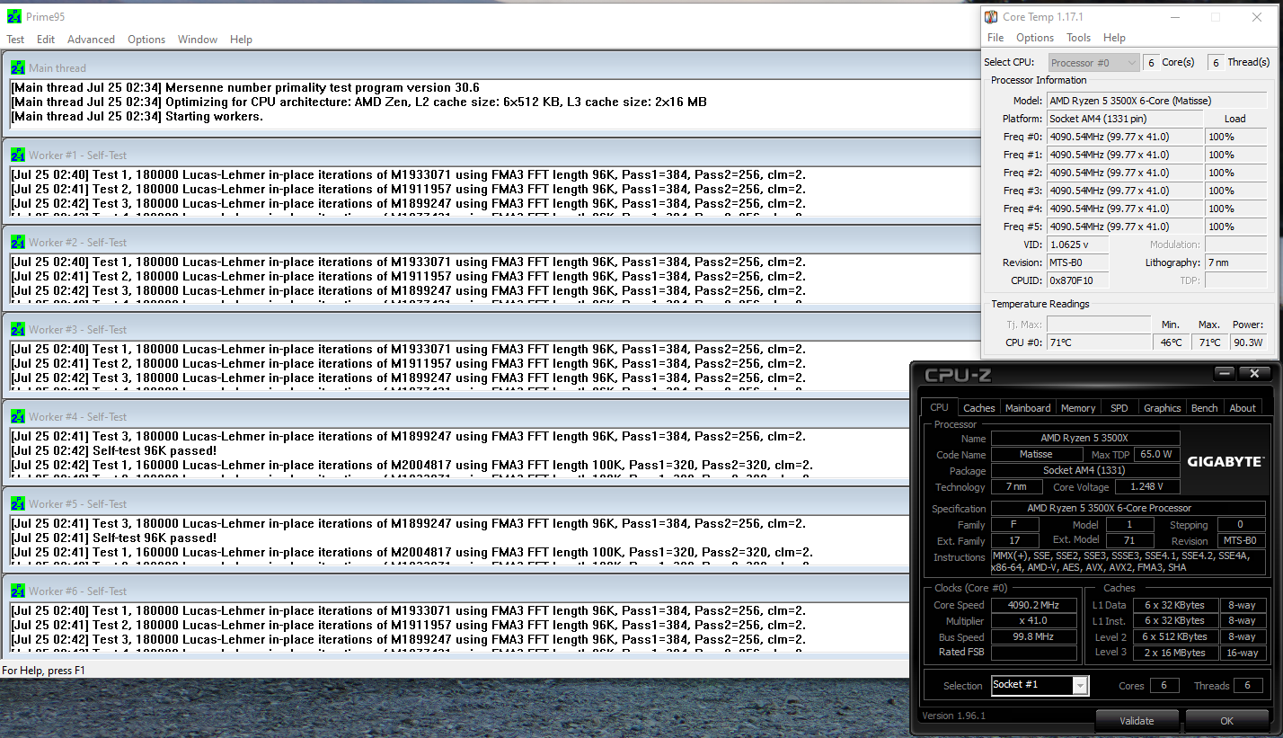The image size is (1283, 738).
Task: Click the Multiplier value x 41.0
Action: click(1034, 621)
